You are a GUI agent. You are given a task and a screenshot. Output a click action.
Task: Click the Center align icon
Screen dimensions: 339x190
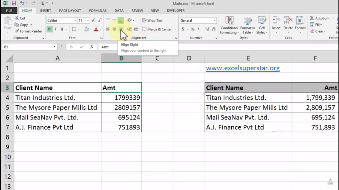click(114, 29)
